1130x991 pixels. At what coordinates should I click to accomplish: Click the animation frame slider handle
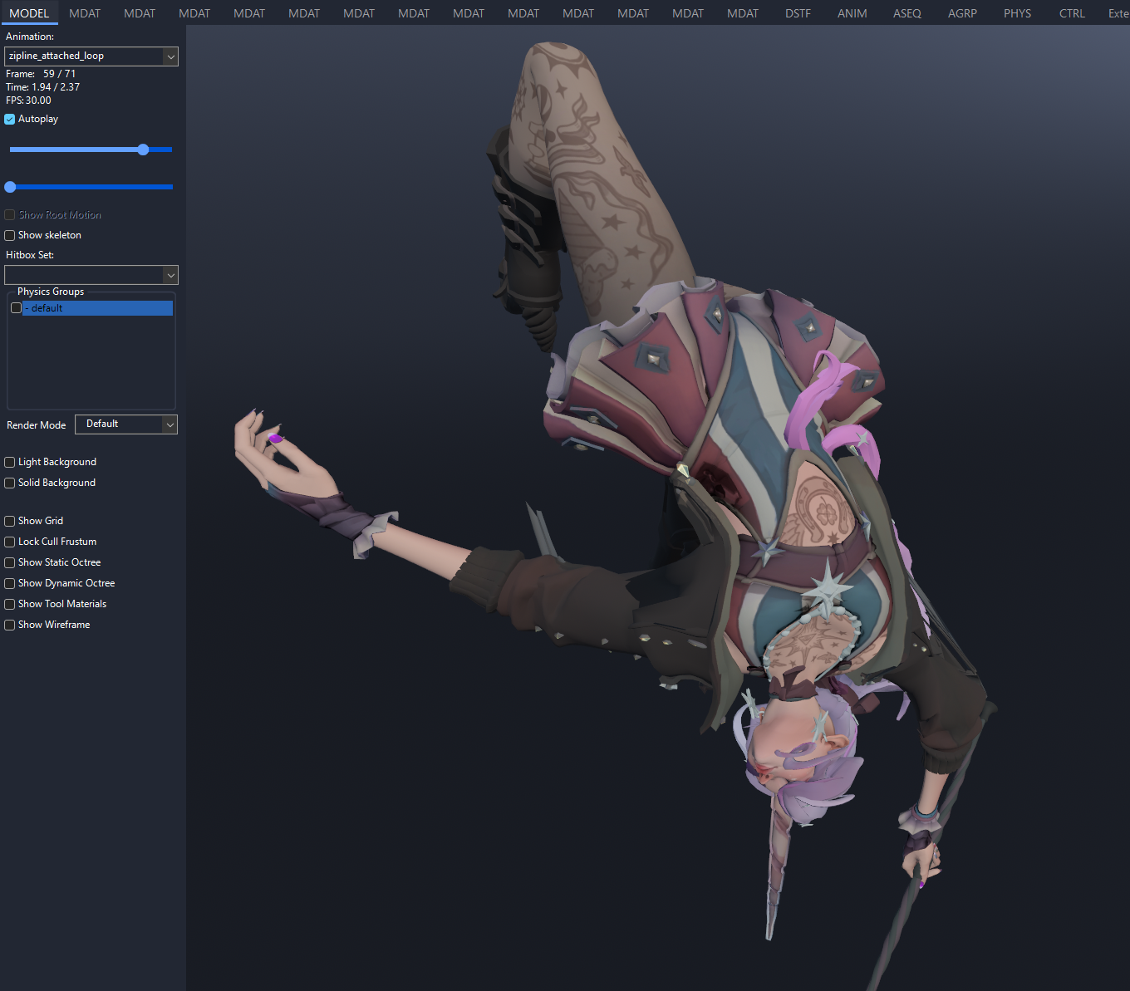143,150
